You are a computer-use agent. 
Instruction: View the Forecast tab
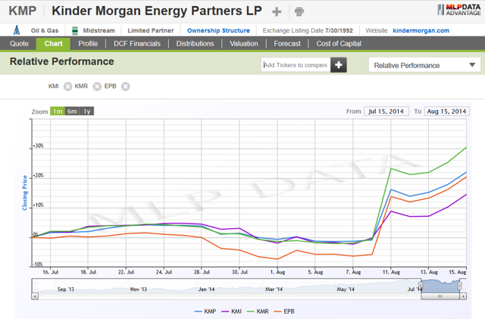coord(287,44)
